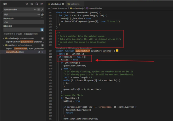
Task: Click activateChildComponent call on line 155
Action: [x=90, y=21]
